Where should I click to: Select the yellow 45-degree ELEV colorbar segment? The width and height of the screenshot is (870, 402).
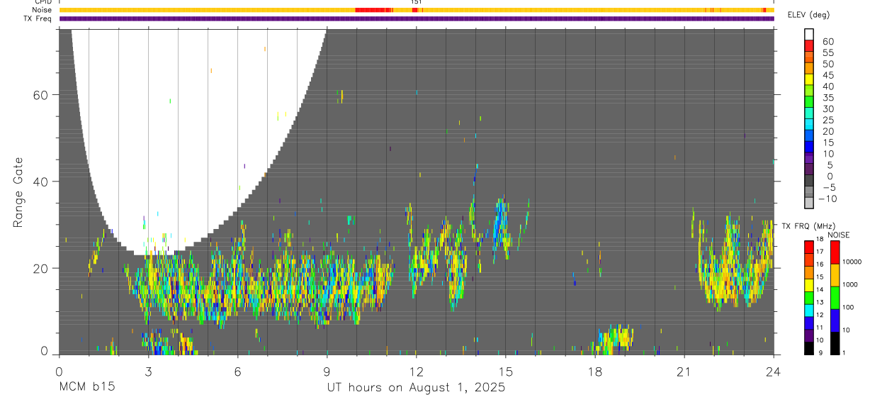coord(809,79)
